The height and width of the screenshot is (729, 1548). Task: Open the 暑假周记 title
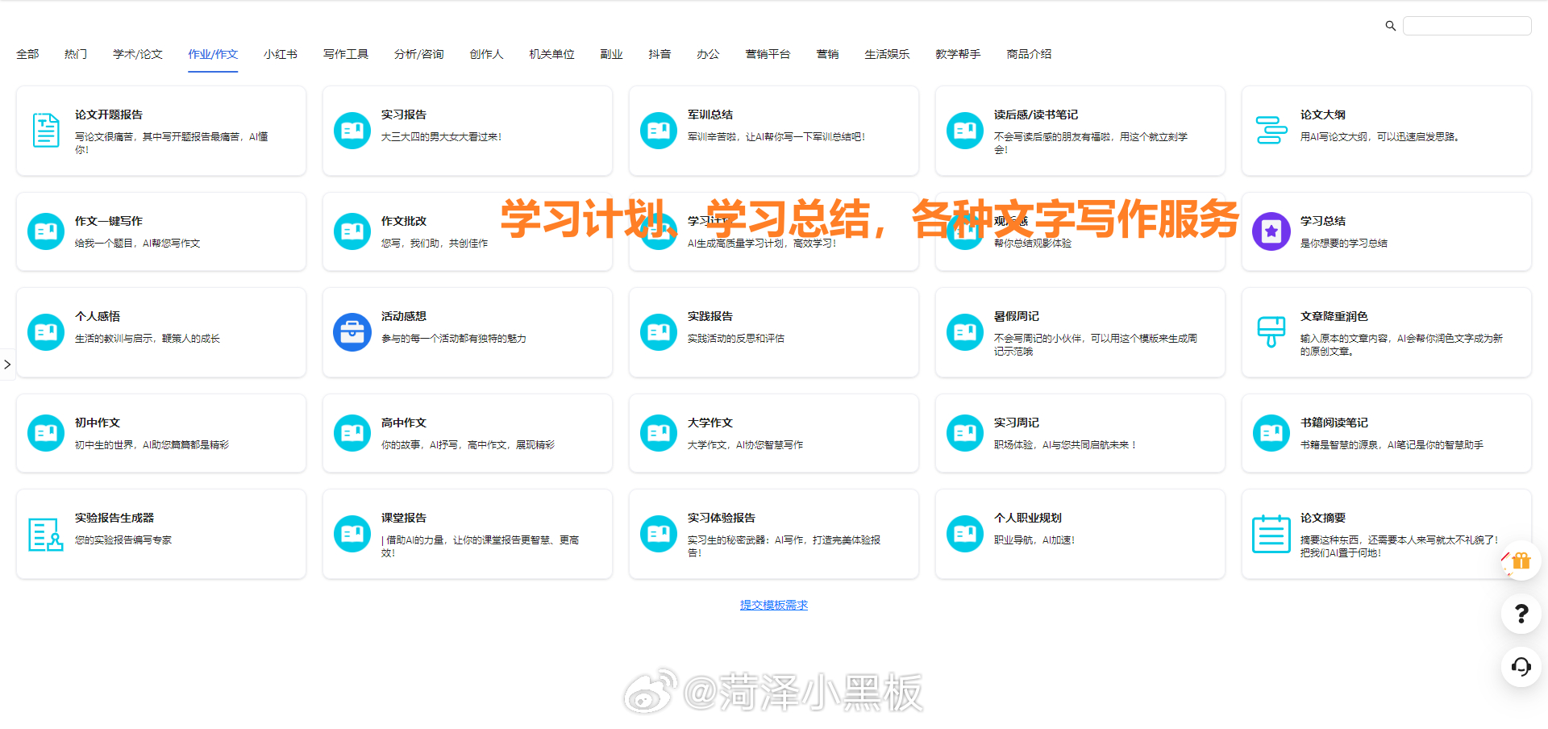1017,316
